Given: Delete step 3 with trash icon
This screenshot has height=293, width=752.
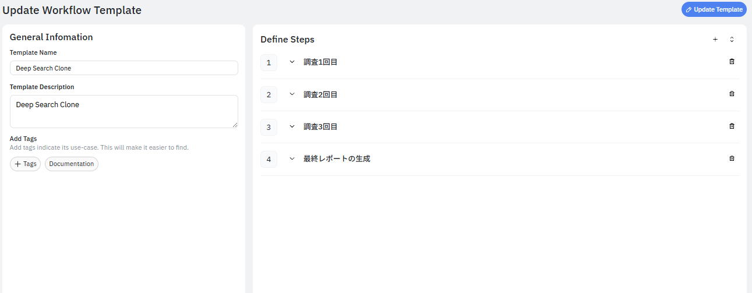Looking at the screenshot, I should tap(732, 126).
